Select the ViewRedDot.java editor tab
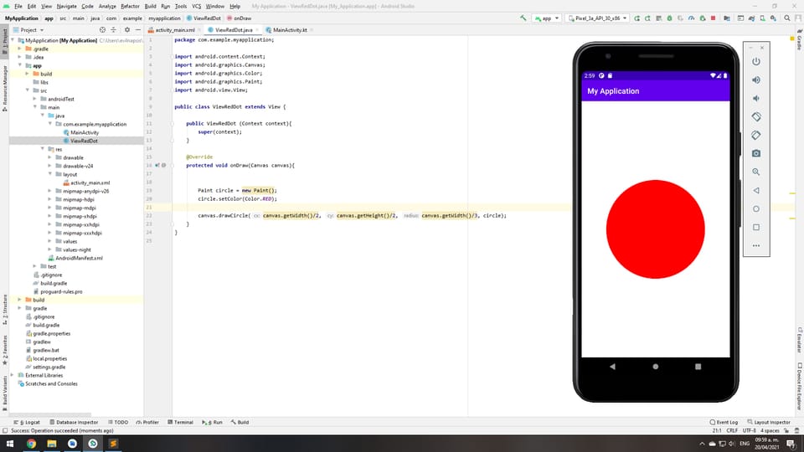Screen dimensions: 804x452 (234, 30)
